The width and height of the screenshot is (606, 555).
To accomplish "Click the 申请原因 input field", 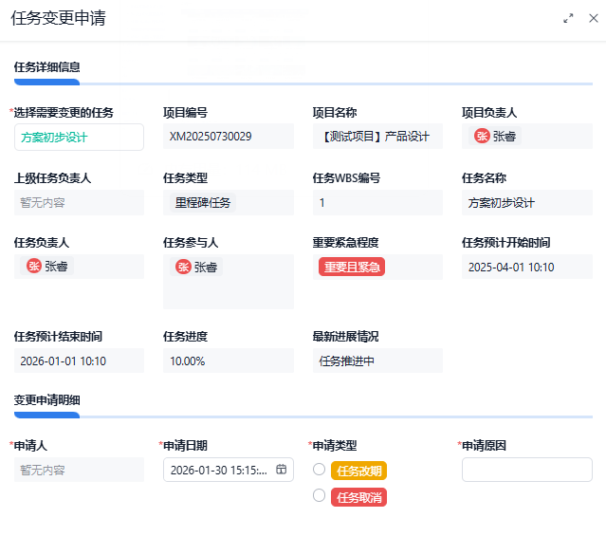I will pyautogui.click(x=527, y=470).
